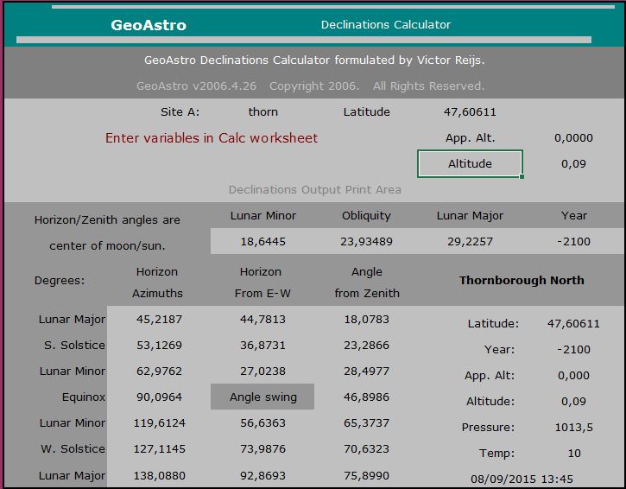626x489 pixels.
Task: Select From E-W value 73,9876
Action: coord(262,449)
